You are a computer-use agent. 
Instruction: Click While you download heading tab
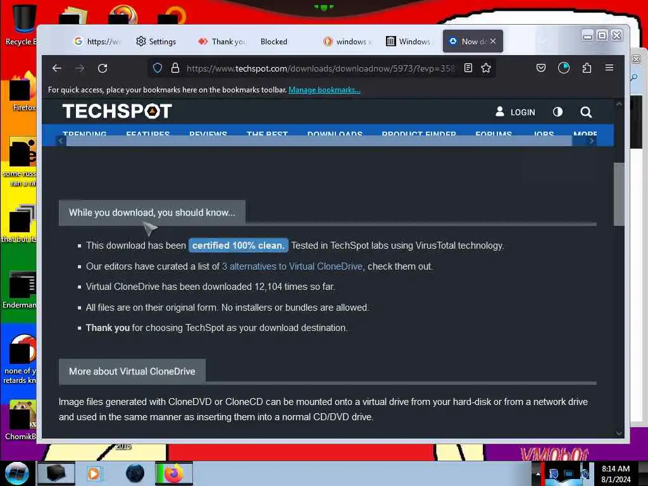[x=152, y=213]
